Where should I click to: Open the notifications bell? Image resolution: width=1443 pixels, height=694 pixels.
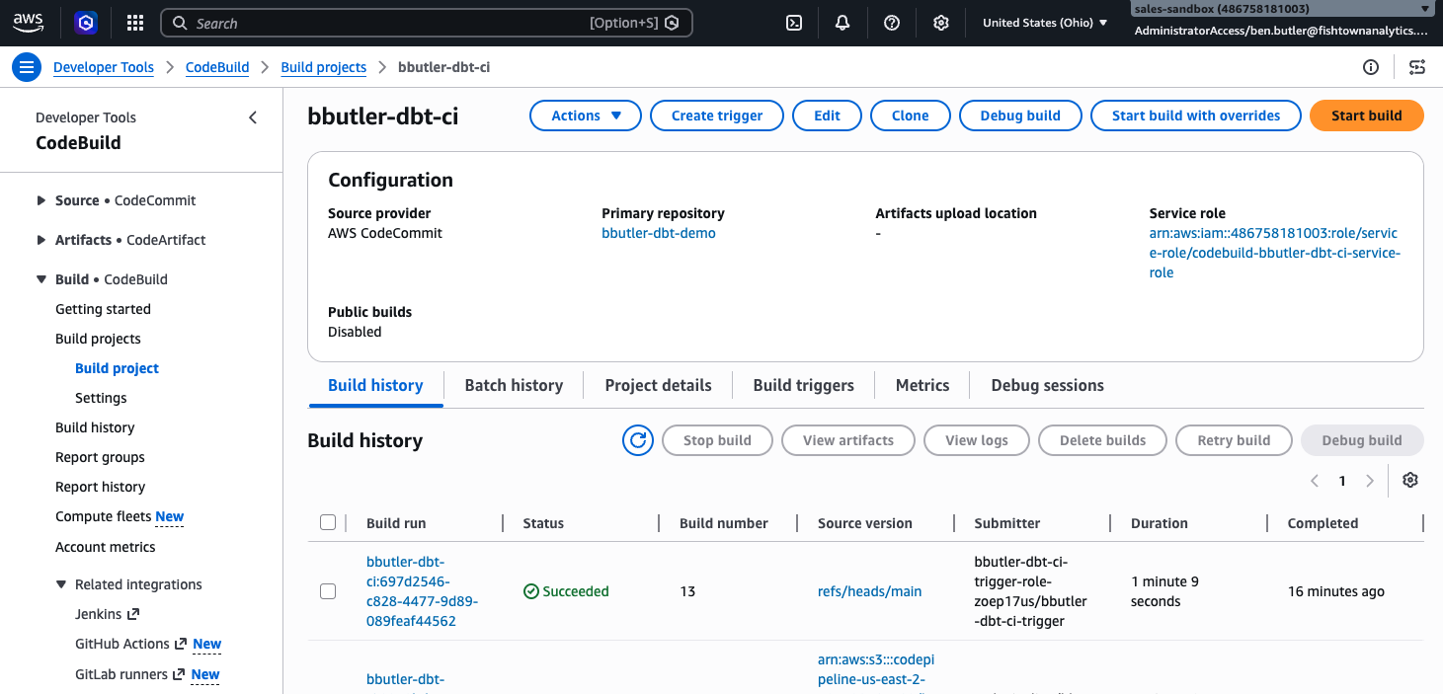pos(842,23)
